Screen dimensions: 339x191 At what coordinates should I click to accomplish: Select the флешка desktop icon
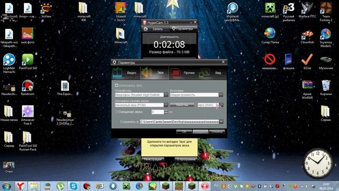(x=289, y=62)
